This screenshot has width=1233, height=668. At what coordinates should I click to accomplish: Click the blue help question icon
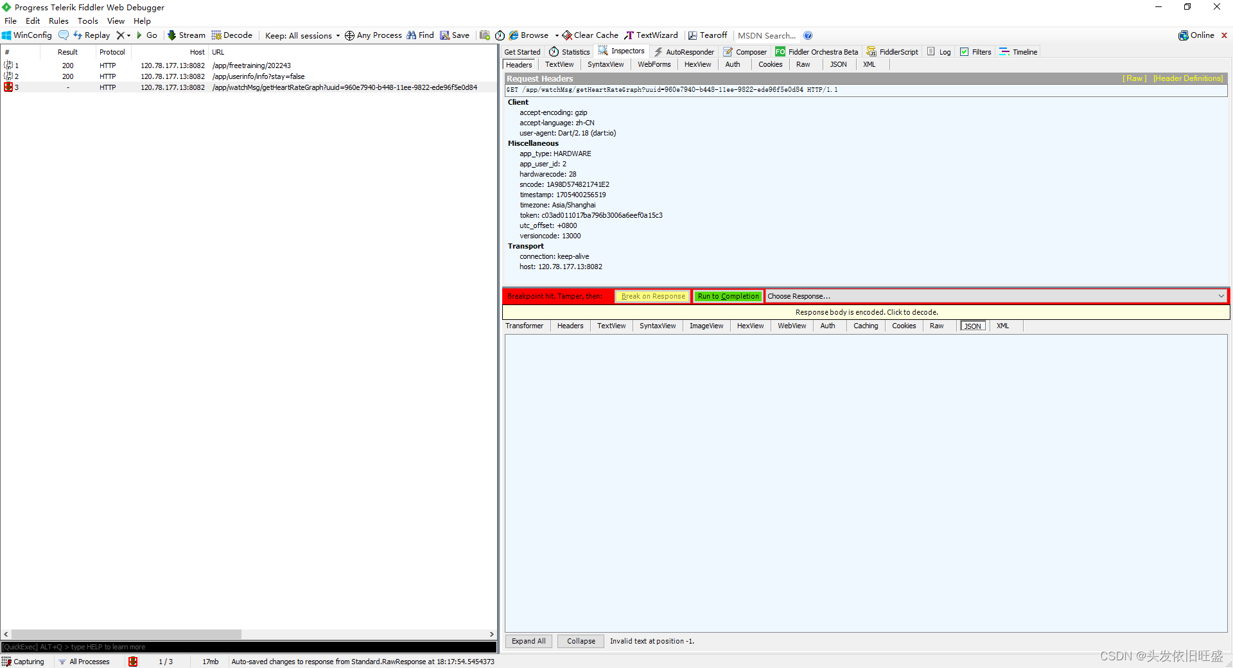pos(808,35)
